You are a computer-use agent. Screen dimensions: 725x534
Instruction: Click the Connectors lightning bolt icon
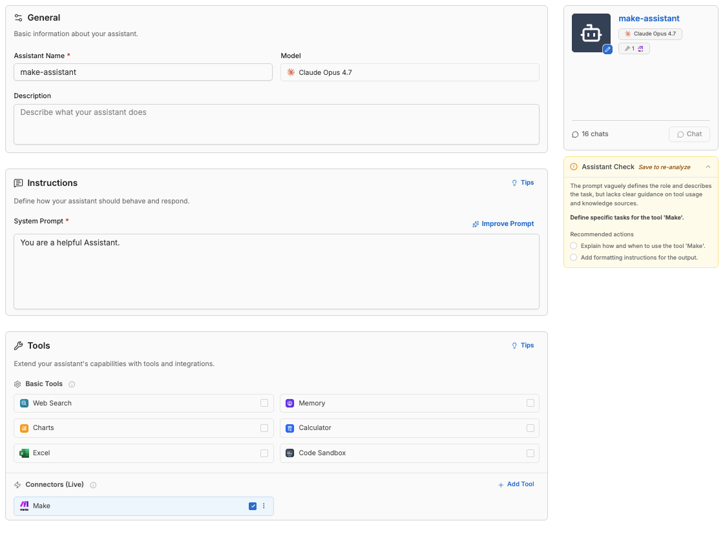[x=17, y=484]
